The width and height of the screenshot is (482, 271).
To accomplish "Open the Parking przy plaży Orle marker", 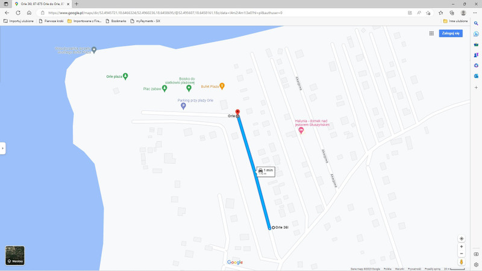I will click(183, 106).
